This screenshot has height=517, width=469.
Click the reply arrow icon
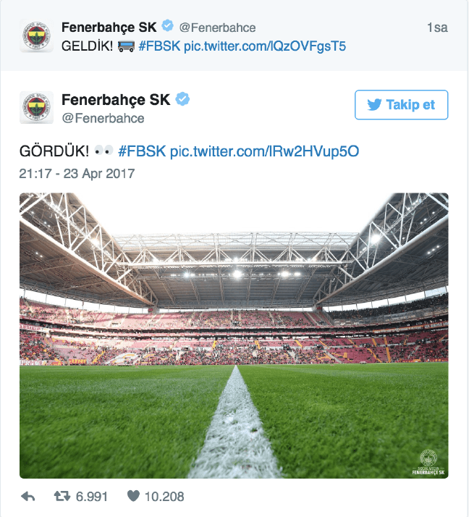pyautogui.click(x=28, y=496)
